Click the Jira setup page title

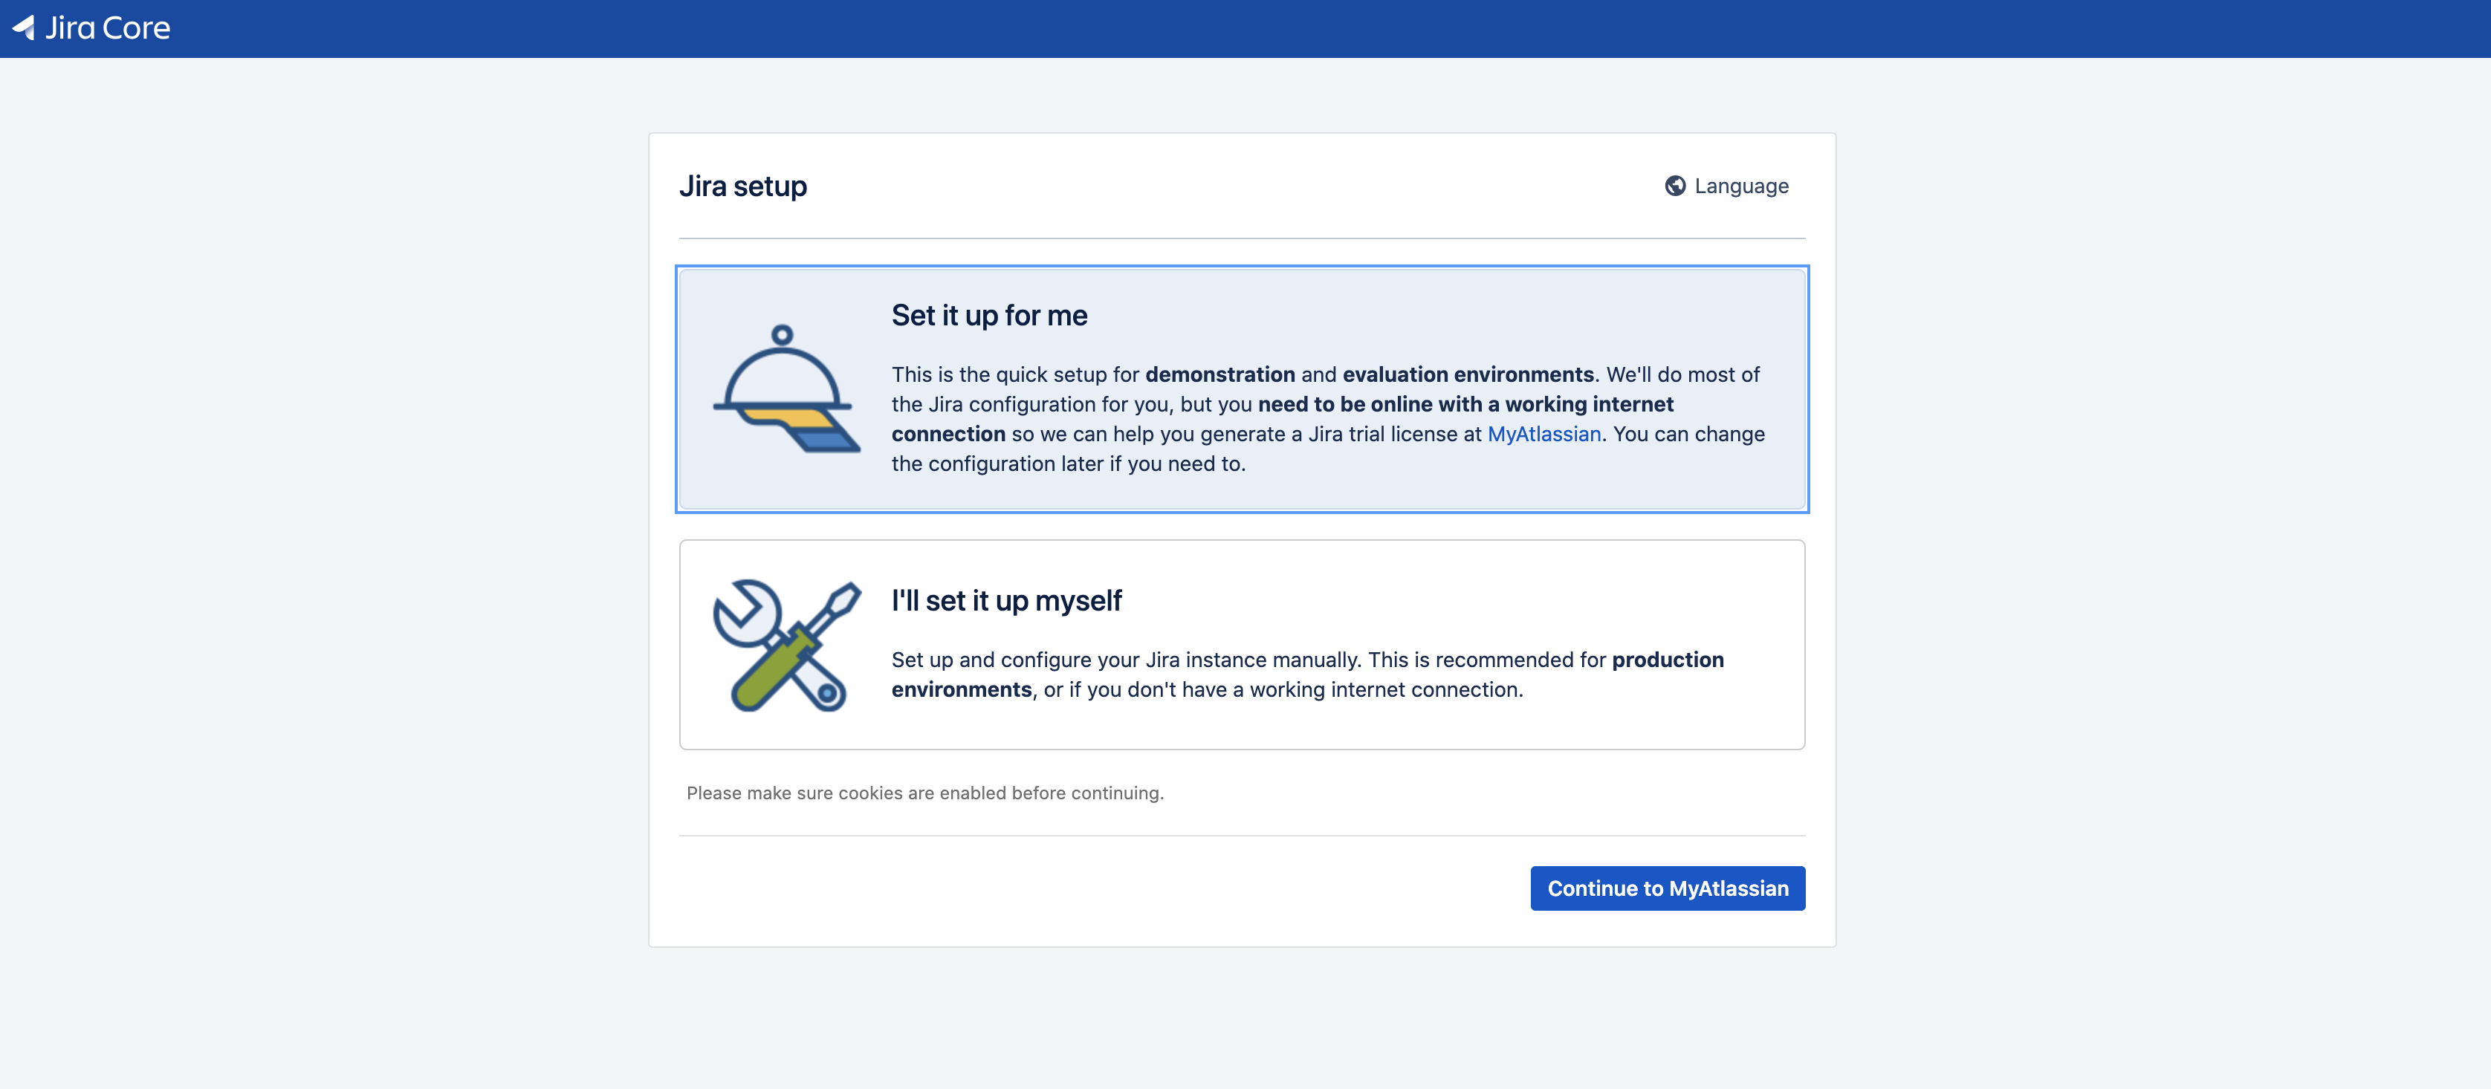(742, 186)
